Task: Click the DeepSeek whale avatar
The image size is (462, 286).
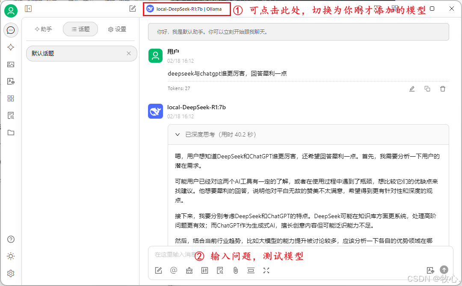Action: [x=156, y=111]
